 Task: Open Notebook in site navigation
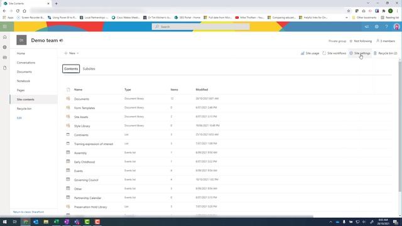24,81
